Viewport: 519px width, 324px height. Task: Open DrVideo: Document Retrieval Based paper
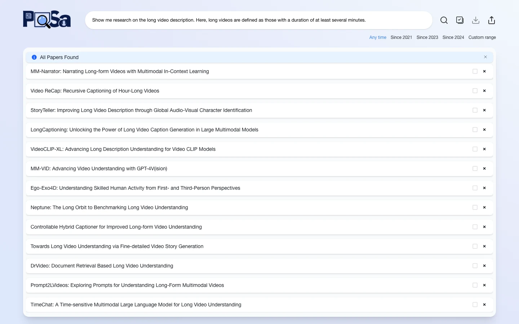coord(102,266)
